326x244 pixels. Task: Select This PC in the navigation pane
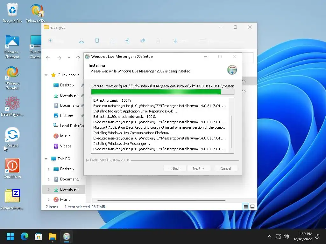[60, 159]
